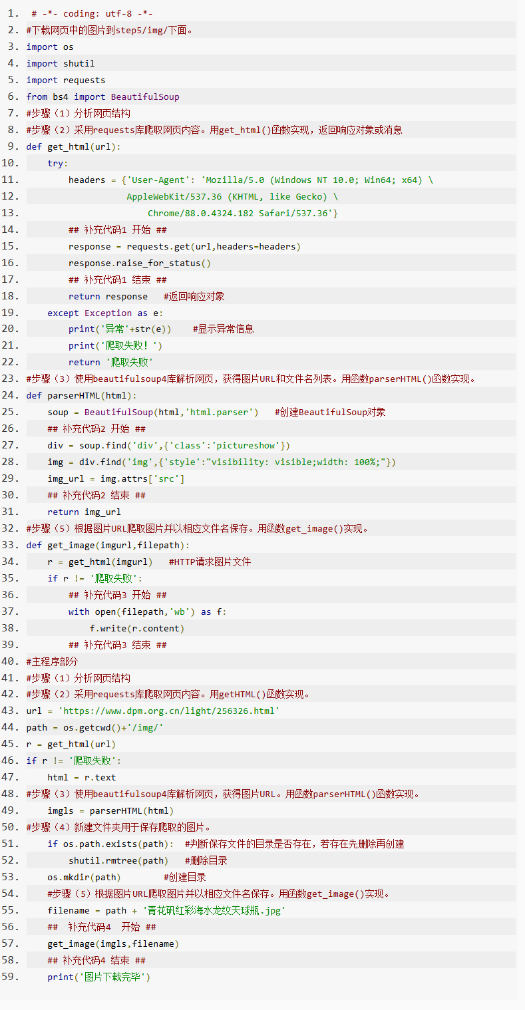Viewport: 525px width, 1010px height.
Task: Select the dpm.org.cn url assignment line
Action: point(153,711)
